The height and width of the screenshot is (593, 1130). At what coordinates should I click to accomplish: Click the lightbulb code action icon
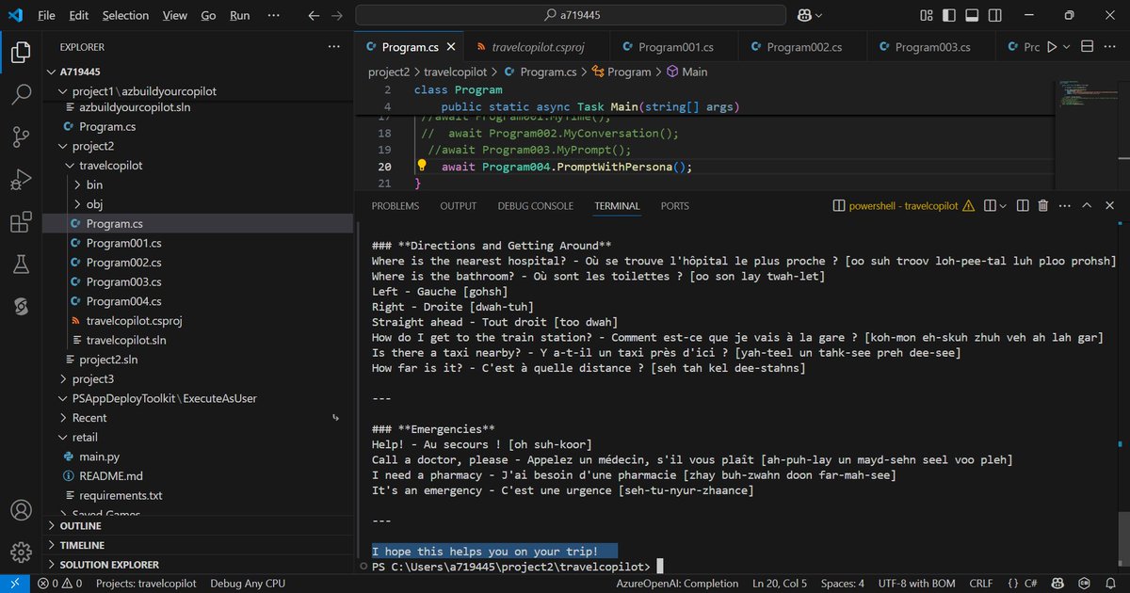[x=422, y=167]
